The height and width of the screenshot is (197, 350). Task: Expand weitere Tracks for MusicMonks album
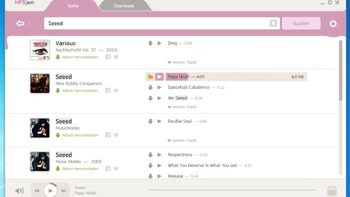(182, 140)
